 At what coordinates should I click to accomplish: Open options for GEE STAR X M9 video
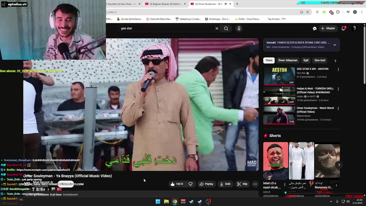coord(338,69)
